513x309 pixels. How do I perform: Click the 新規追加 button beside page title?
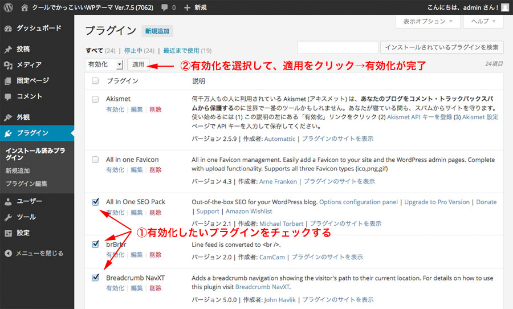point(157,31)
